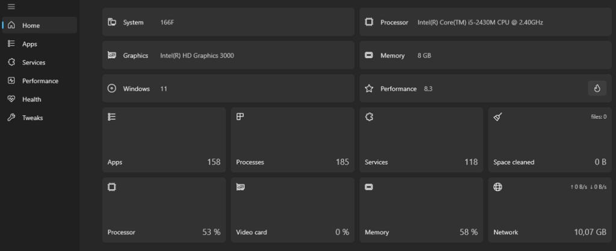
Task: Click the Video card label
Action: pyautogui.click(x=251, y=232)
